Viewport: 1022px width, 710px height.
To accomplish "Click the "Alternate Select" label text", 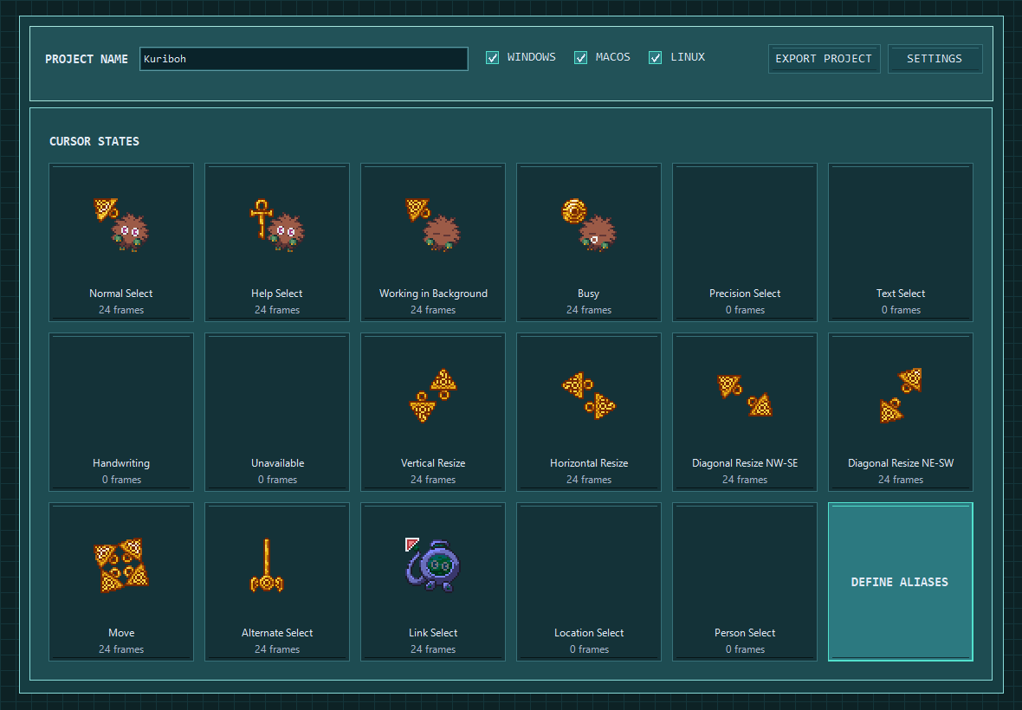I will pos(277,632).
